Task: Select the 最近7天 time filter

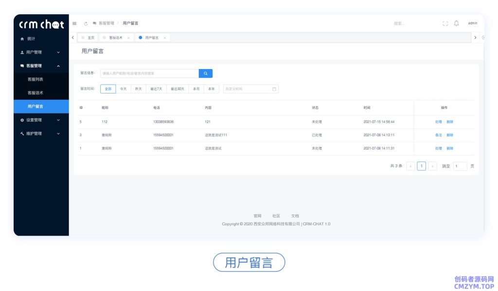Action: click(155, 89)
